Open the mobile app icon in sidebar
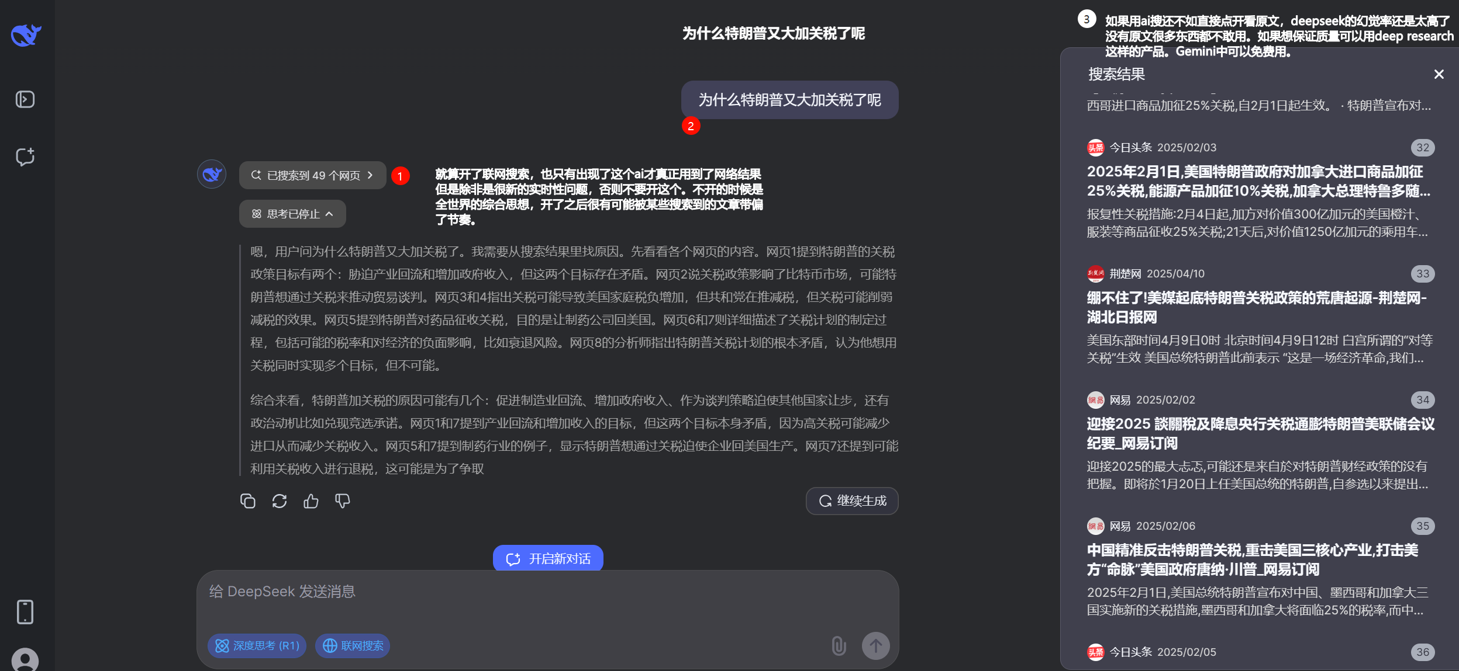The height and width of the screenshot is (671, 1459). click(x=24, y=611)
